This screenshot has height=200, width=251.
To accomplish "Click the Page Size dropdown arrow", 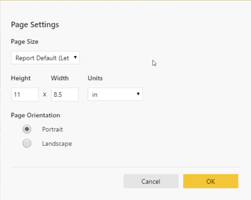I will [x=75, y=57].
